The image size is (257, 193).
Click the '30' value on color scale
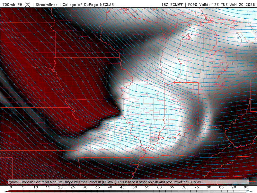tap(85, 187)
